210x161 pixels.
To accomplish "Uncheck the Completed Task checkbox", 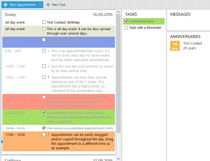I will pyautogui.click(x=126, y=21).
